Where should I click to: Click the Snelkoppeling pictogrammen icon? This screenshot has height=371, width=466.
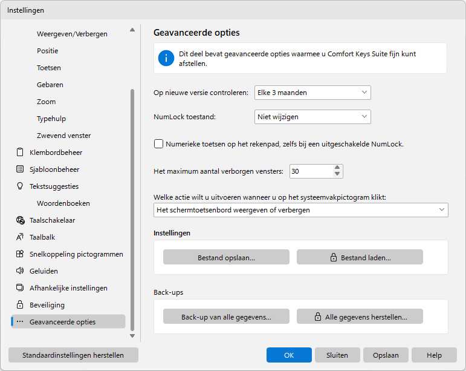[20, 254]
